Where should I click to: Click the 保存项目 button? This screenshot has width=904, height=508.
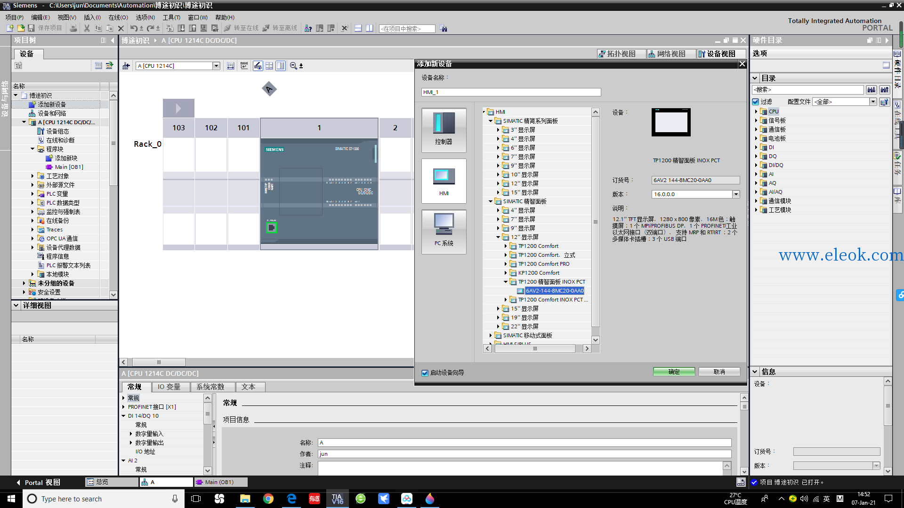click(44, 28)
